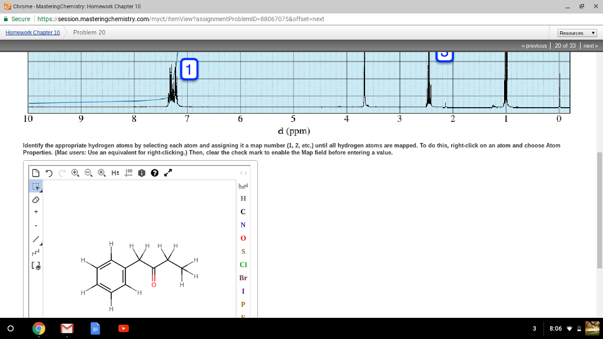Choose Chlorine in the element list

(x=243, y=265)
